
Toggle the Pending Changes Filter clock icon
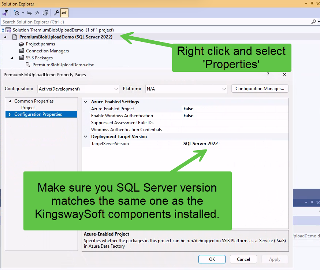[16, 13]
